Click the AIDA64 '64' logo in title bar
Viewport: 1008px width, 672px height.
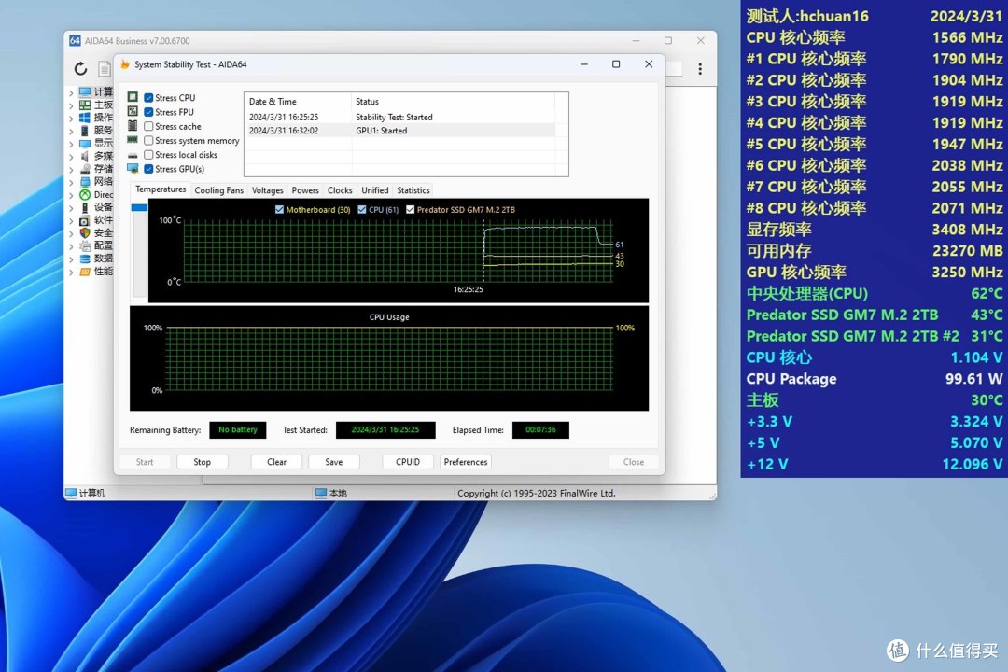(x=75, y=40)
